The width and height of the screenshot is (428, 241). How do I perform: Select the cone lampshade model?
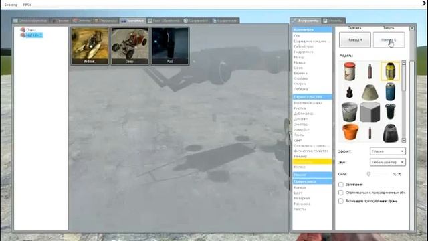click(370, 92)
